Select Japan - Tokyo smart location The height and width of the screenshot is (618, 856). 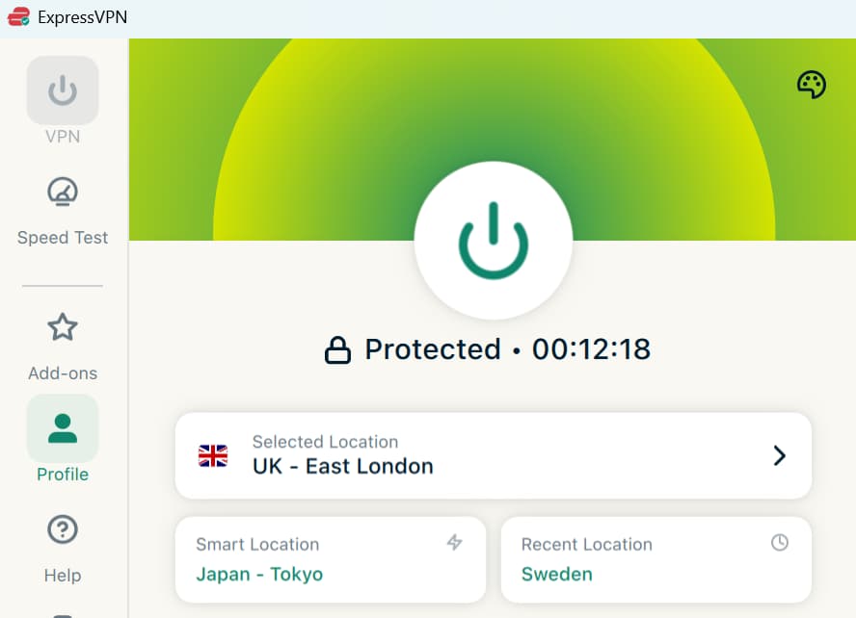coord(258,574)
